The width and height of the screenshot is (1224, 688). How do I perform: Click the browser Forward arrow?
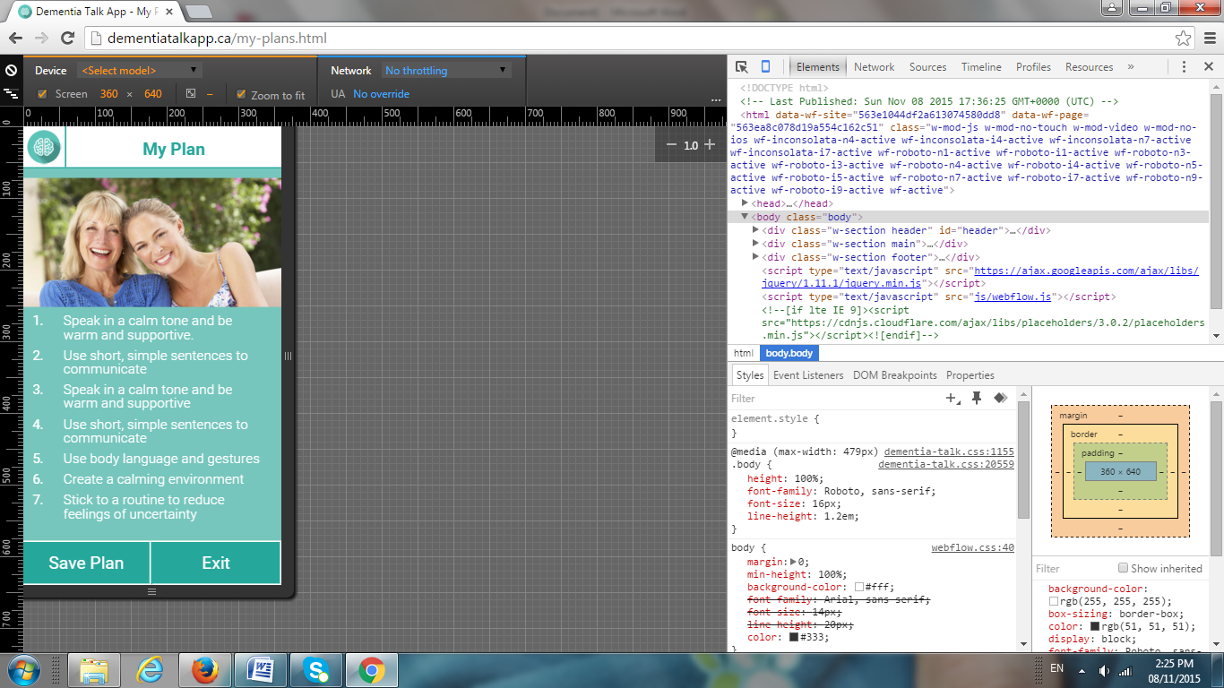pos(41,39)
